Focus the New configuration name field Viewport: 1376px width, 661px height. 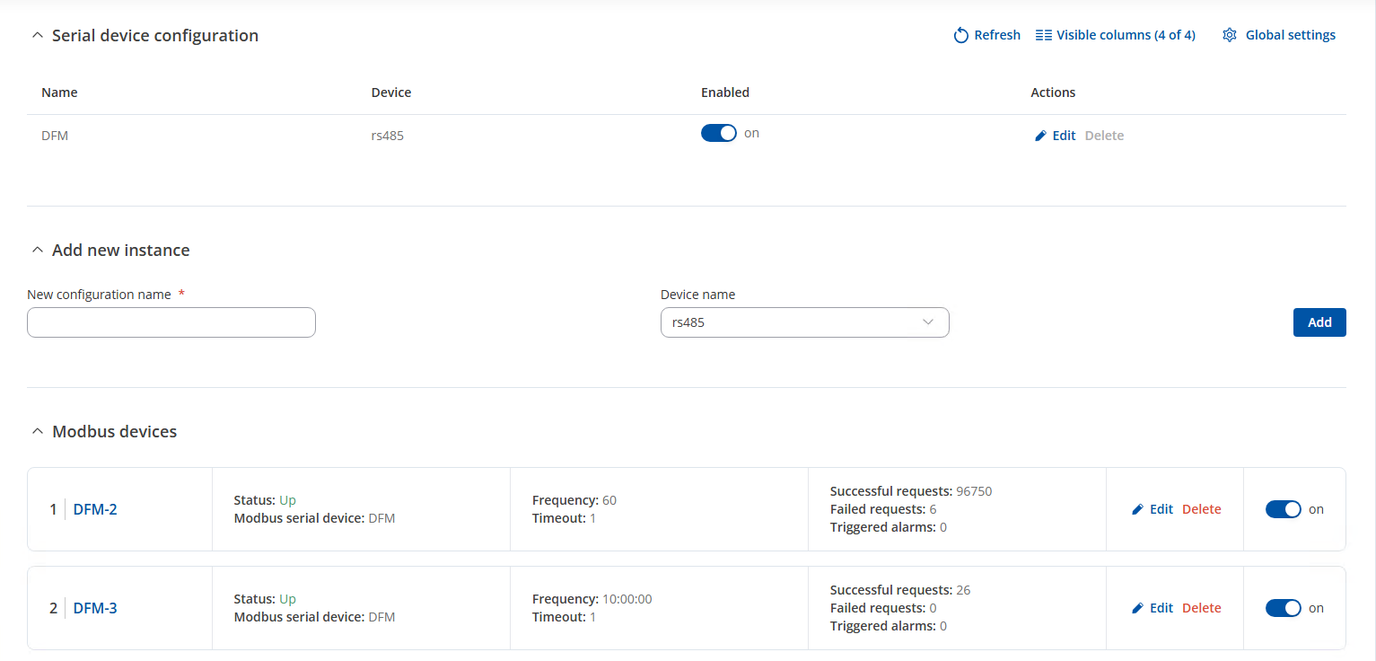(x=171, y=322)
